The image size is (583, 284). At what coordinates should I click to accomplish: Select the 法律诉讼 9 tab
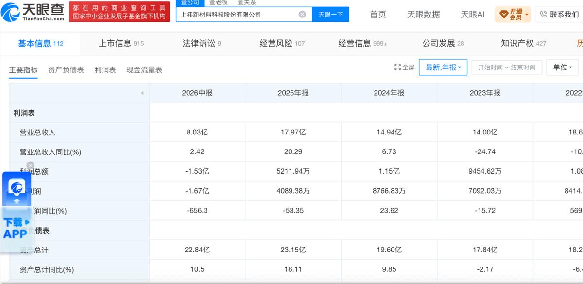pos(202,44)
